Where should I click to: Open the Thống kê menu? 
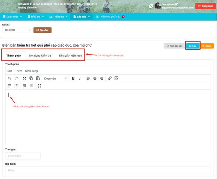(58, 16)
